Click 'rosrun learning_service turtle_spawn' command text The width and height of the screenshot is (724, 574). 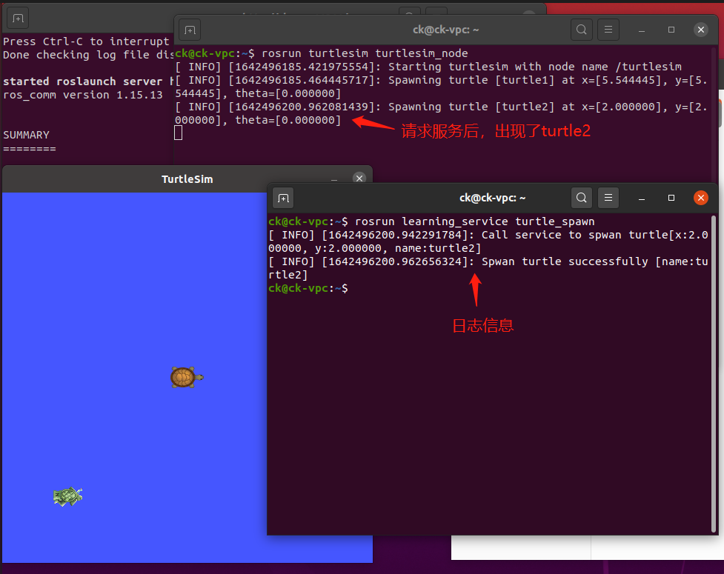click(x=475, y=221)
